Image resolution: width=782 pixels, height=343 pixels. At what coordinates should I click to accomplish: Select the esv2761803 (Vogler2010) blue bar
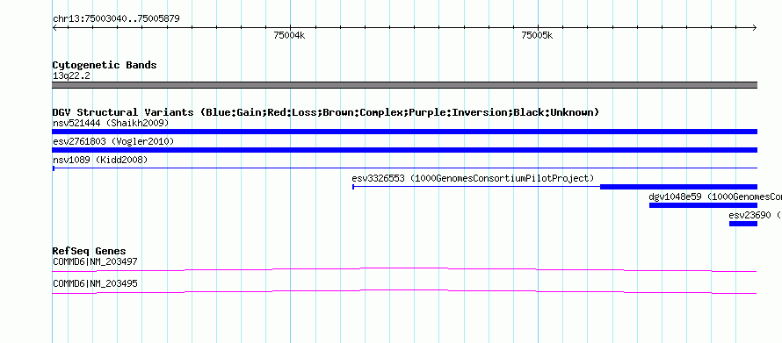tap(404, 150)
